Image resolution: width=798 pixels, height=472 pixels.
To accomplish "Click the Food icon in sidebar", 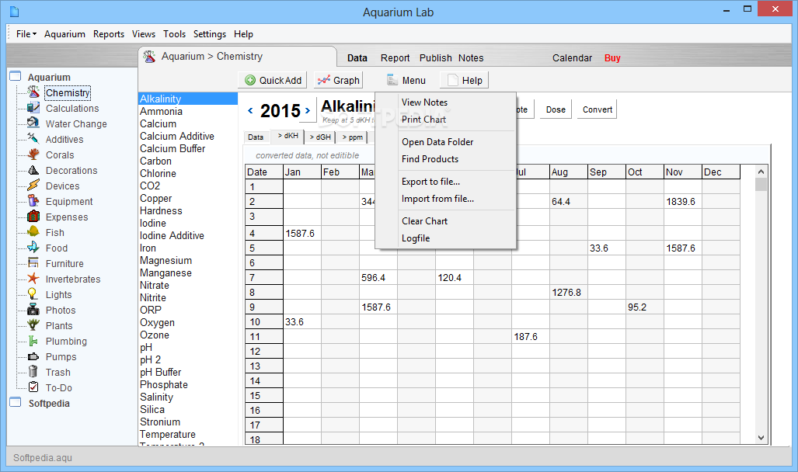I will tap(33, 248).
